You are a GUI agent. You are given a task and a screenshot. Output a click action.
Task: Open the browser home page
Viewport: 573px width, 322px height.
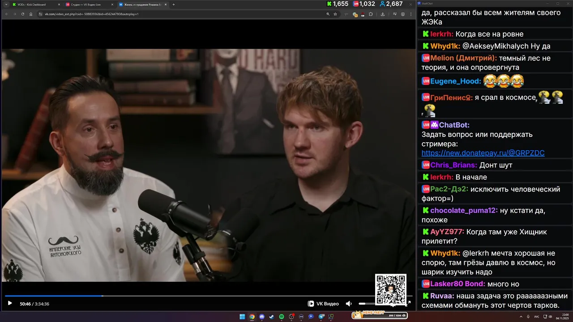(x=31, y=14)
